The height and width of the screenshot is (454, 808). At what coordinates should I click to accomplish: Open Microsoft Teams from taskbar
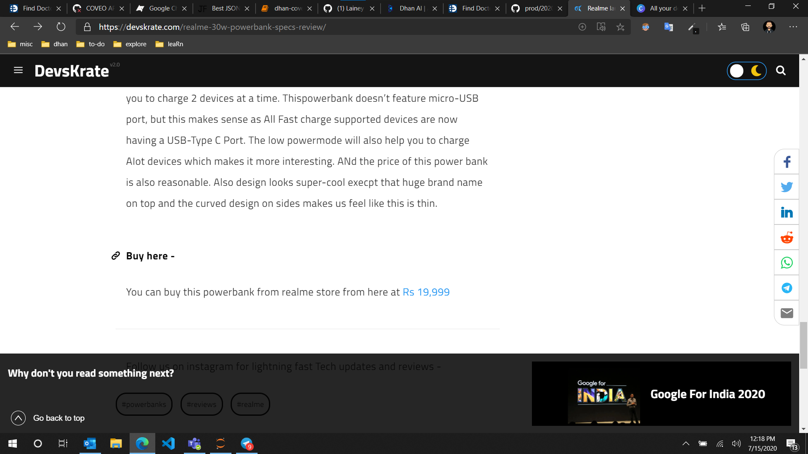click(x=194, y=443)
